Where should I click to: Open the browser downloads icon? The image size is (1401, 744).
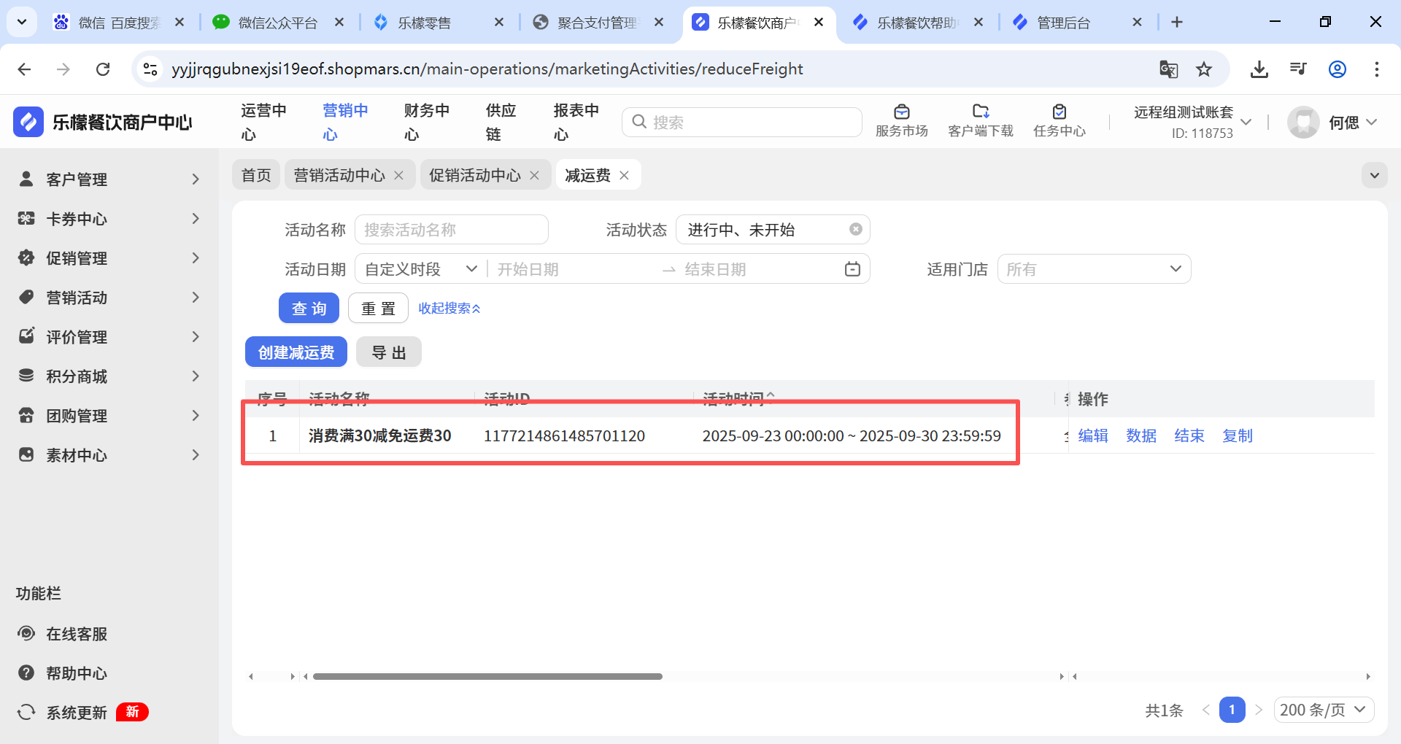[1259, 69]
